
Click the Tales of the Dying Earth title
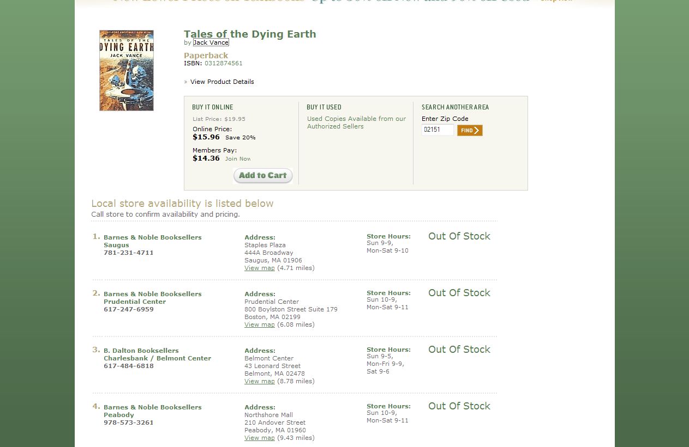click(250, 34)
